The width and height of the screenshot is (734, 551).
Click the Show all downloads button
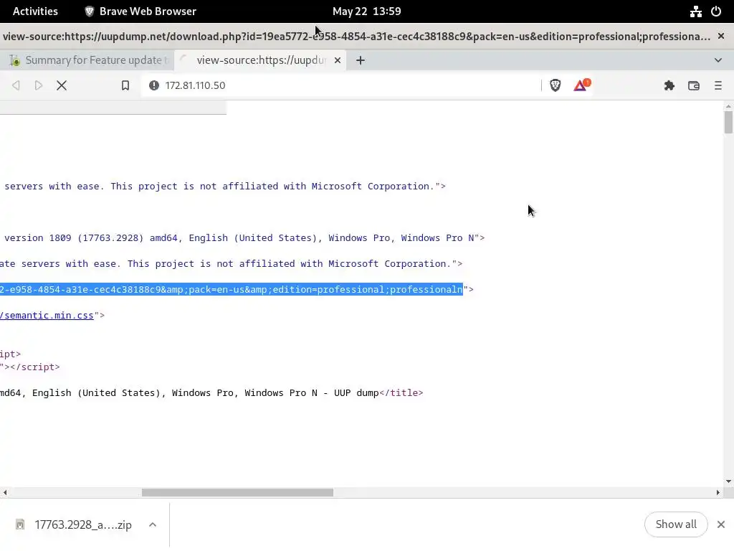(x=676, y=524)
